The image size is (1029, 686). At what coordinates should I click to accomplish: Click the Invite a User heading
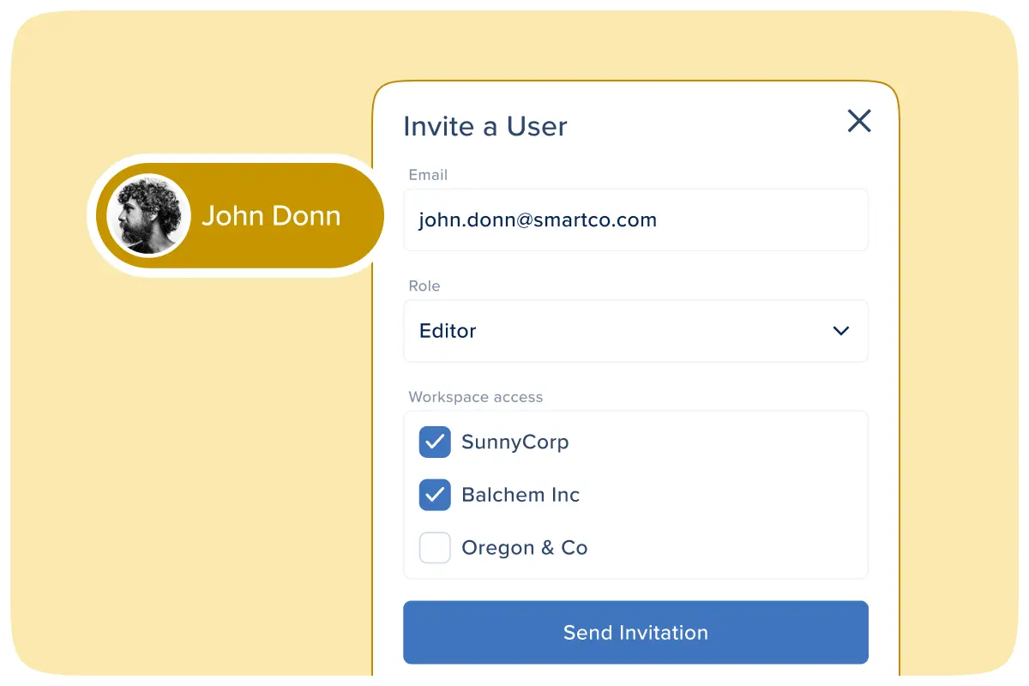click(484, 126)
